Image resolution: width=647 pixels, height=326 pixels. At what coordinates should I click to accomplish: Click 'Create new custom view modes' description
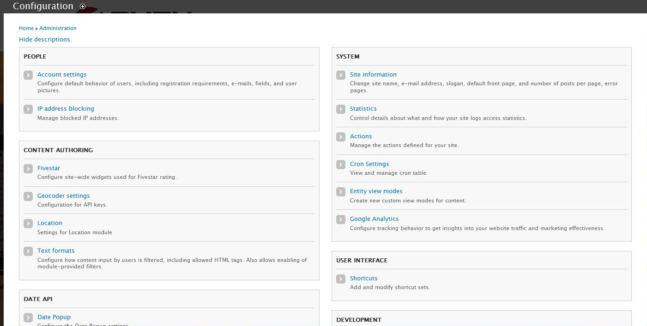click(408, 201)
